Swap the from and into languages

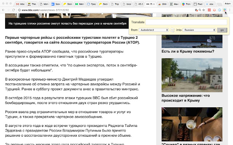pyautogui.click(x=172, y=30)
